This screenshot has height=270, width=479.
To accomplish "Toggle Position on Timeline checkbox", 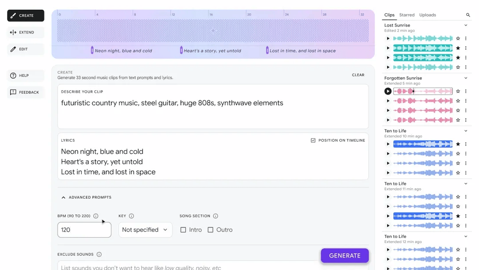I will coord(313,140).
